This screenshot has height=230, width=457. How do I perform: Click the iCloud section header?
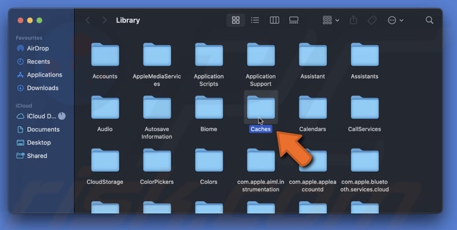click(x=24, y=106)
